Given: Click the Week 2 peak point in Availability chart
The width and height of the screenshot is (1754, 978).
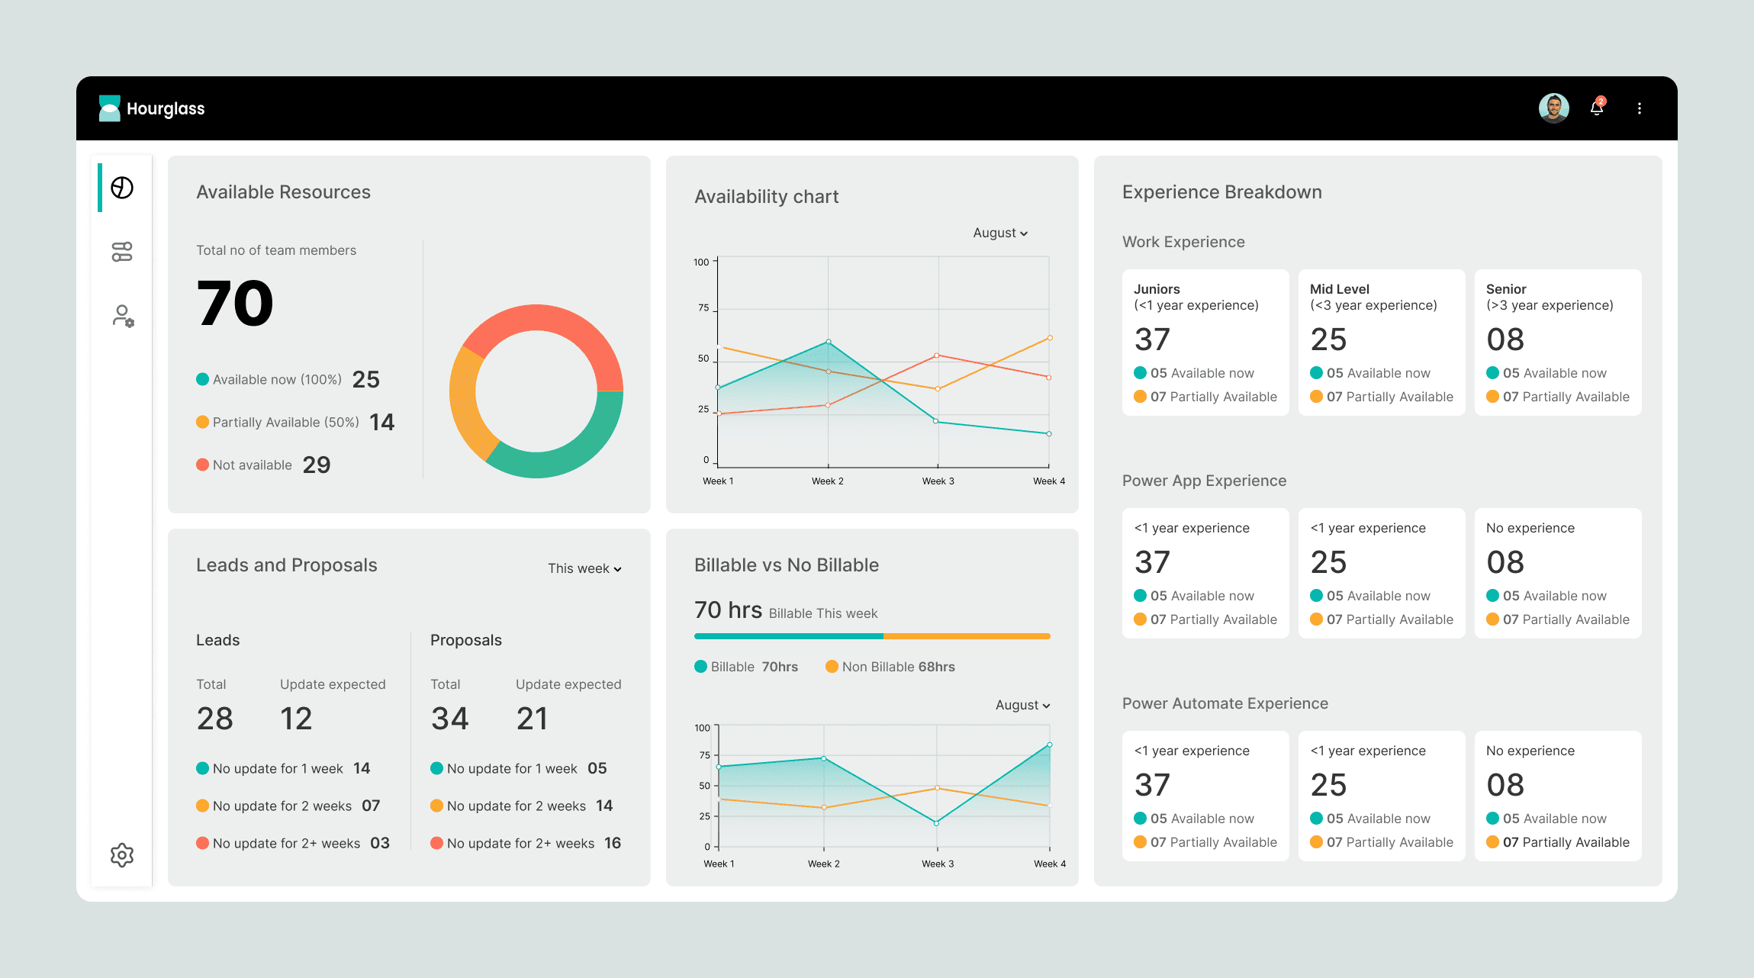Looking at the screenshot, I should (829, 342).
